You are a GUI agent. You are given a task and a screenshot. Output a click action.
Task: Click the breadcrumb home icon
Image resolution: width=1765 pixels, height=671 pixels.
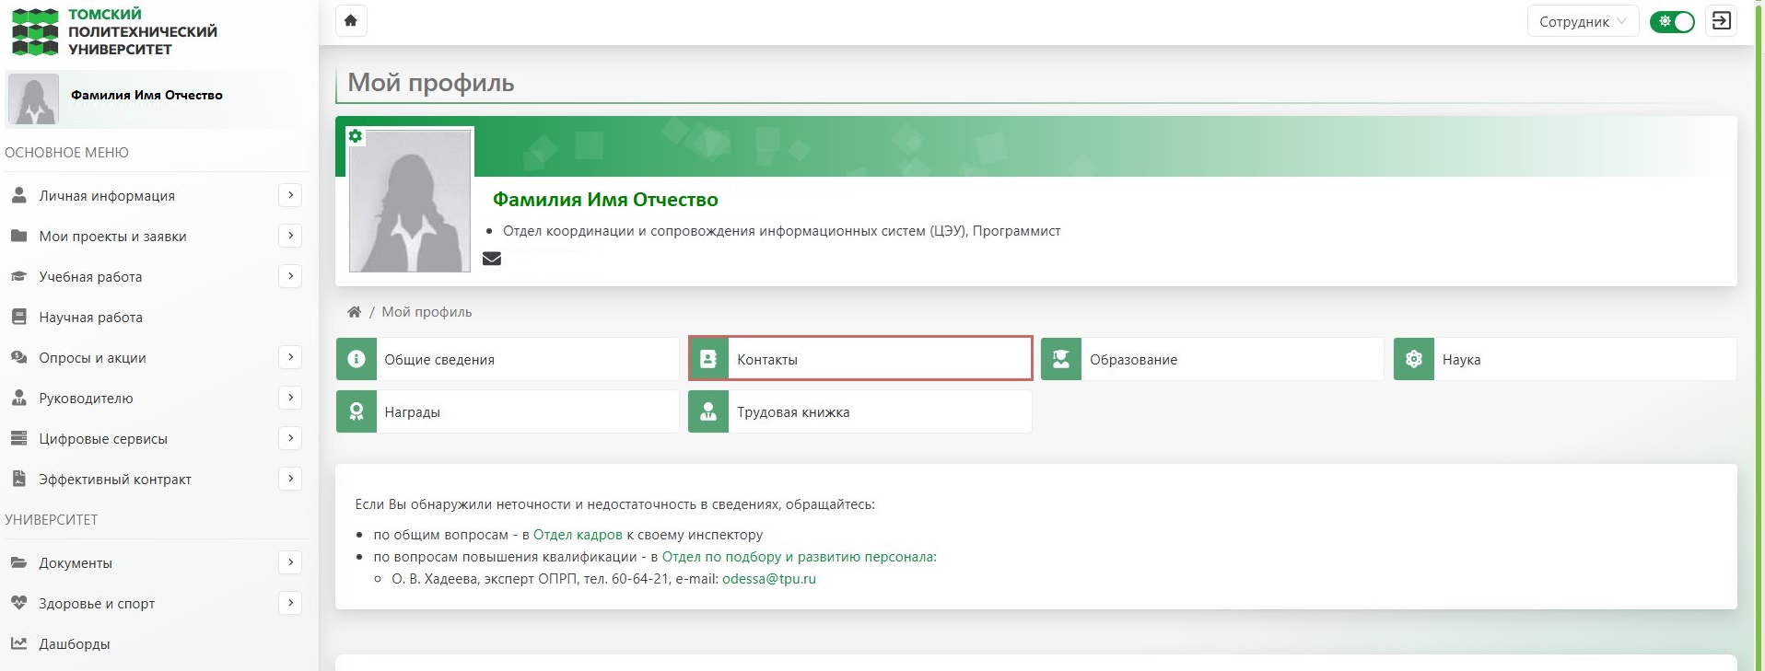tap(354, 312)
